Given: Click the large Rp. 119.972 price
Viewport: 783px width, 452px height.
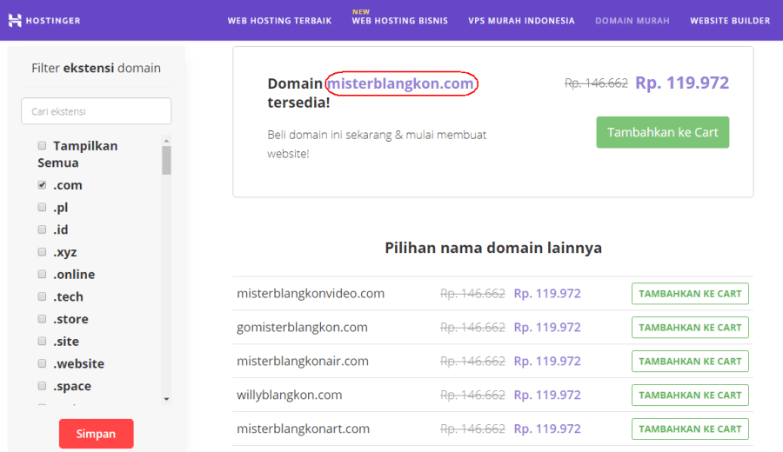Looking at the screenshot, I should [682, 83].
